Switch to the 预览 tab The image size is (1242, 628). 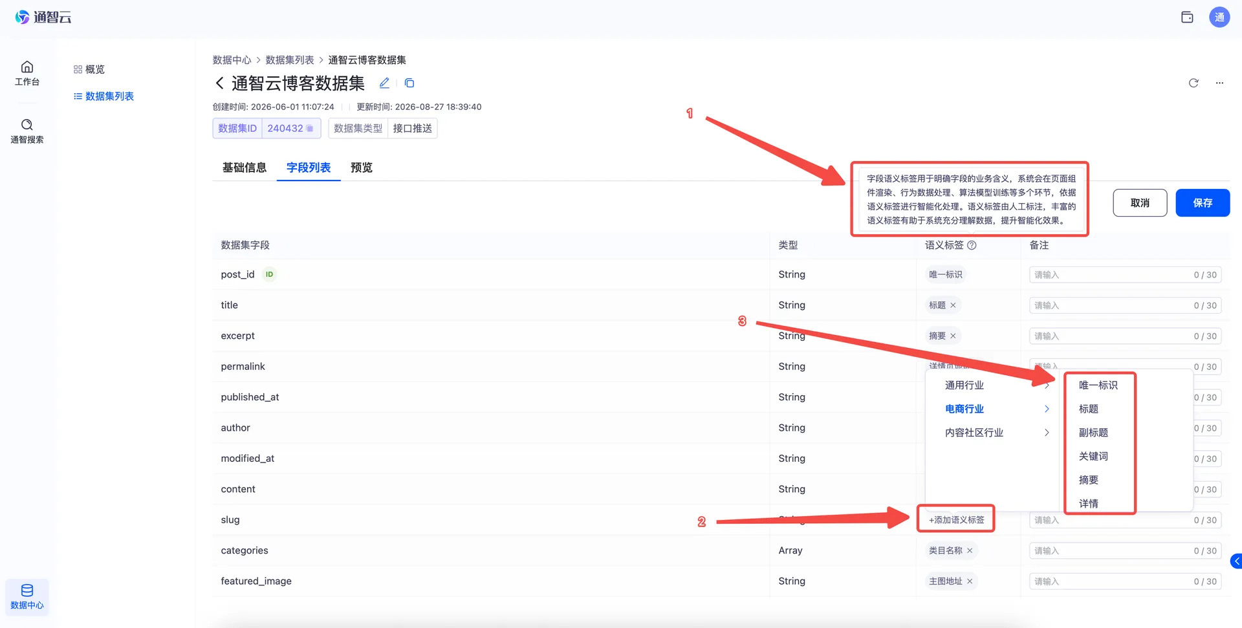tap(362, 168)
